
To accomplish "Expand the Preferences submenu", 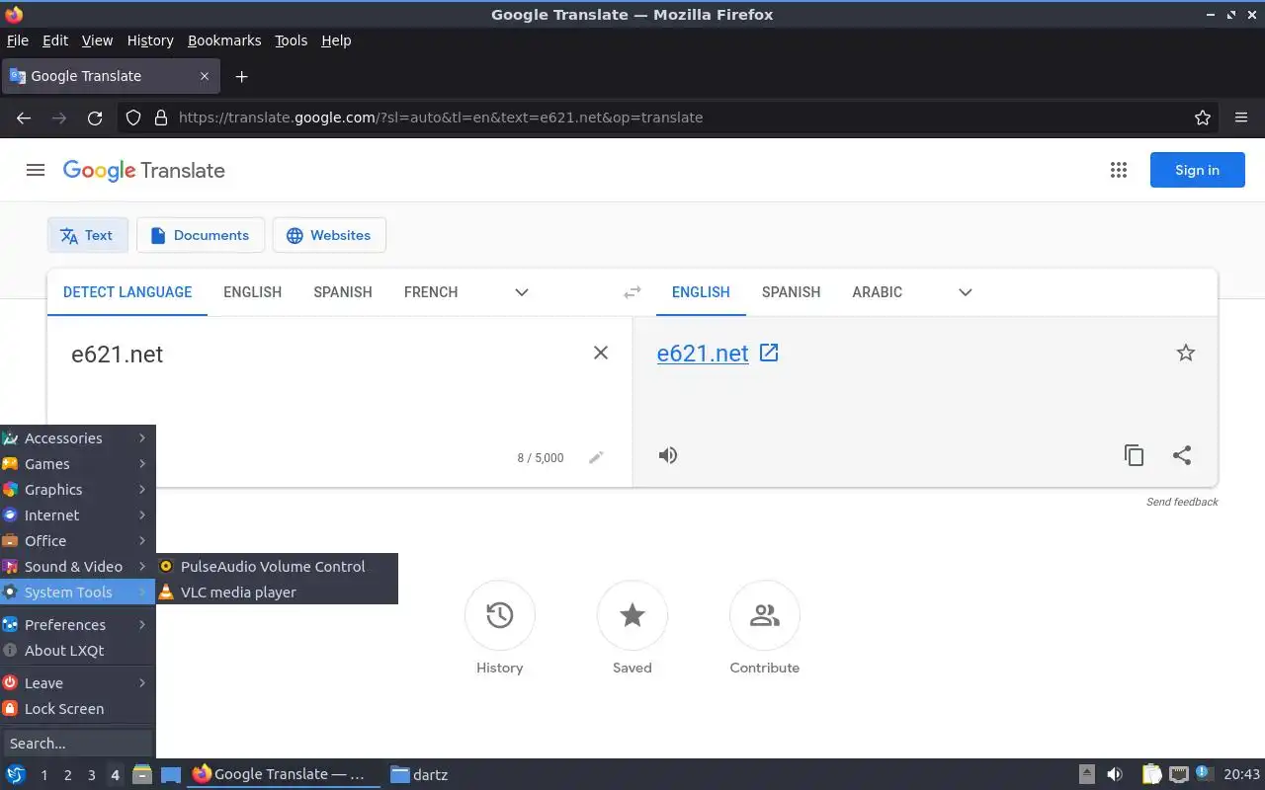I will [77, 625].
